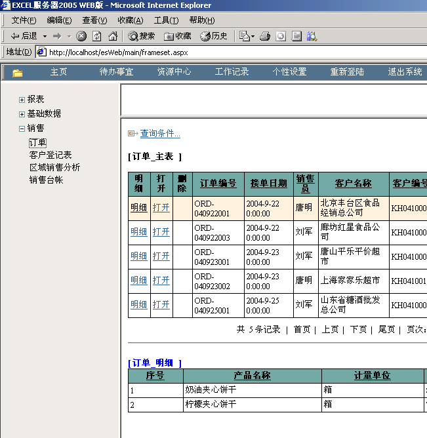Go to the browser Home page icon

point(113,36)
